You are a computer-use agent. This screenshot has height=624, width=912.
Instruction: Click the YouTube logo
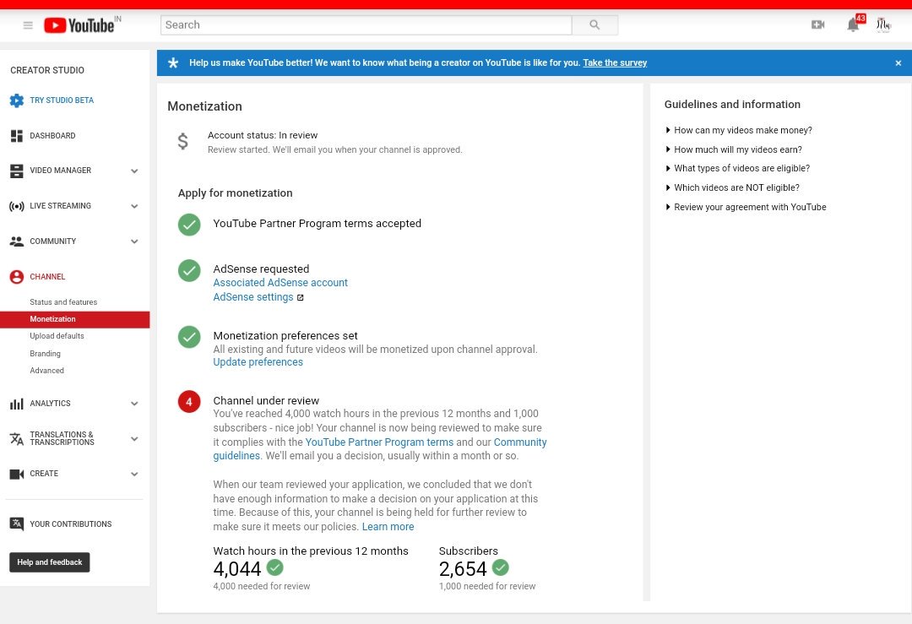click(x=79, y=25)
